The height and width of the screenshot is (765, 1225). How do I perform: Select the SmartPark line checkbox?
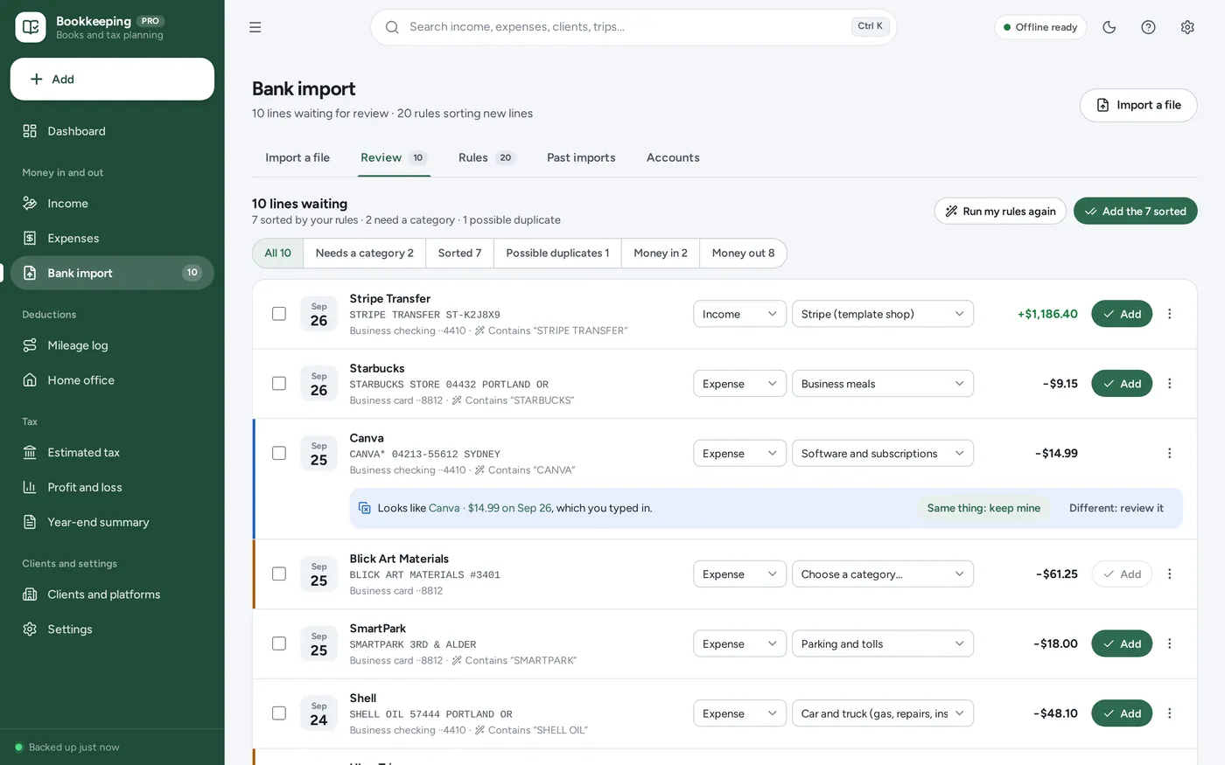(x=279, y=644)
